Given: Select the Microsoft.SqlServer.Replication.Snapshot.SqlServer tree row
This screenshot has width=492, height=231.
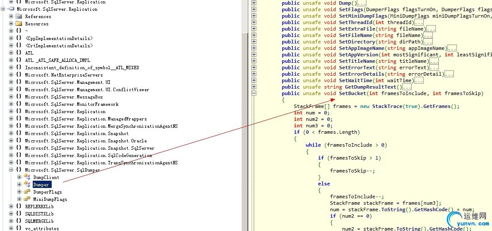Looking at the screenshot, I should [90, 148].
